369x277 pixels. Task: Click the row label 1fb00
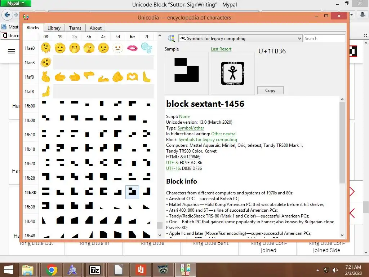pos(30,106)
